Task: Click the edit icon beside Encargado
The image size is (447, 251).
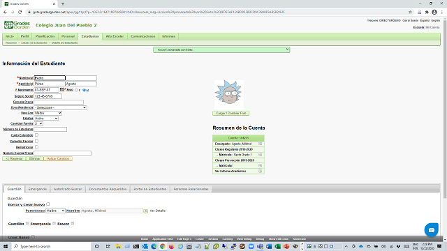Action: point(260,144)
